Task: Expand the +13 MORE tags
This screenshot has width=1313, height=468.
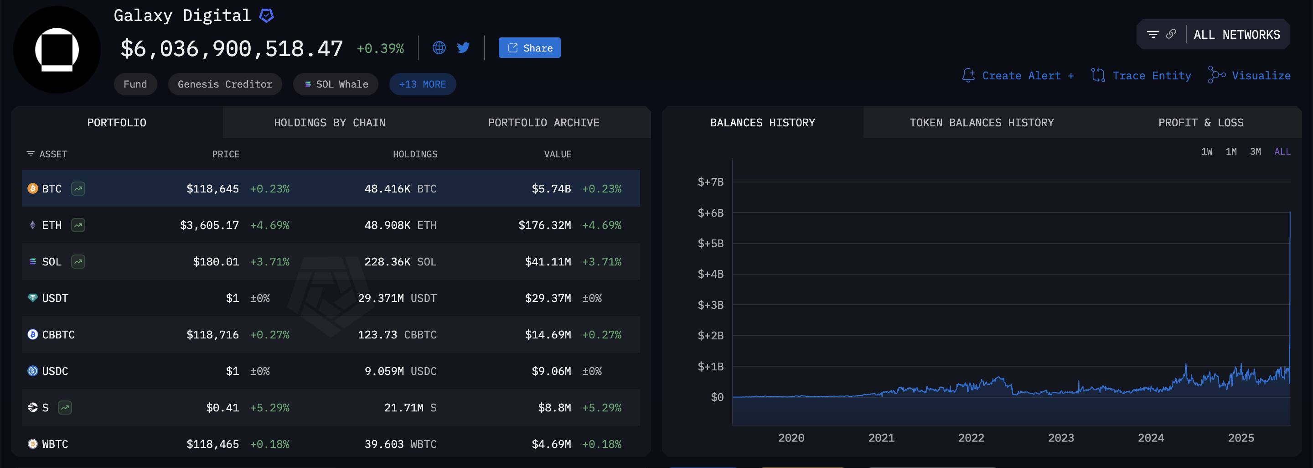Action: tap(423, 84)
